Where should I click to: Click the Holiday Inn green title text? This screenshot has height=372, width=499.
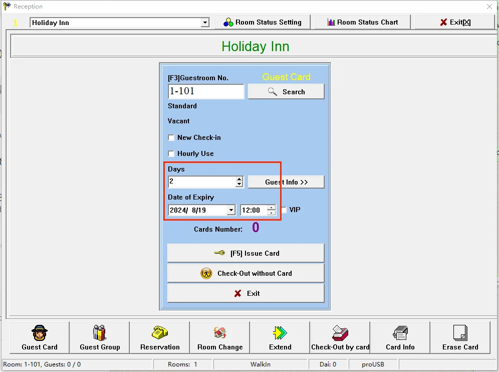click(255, 47)
